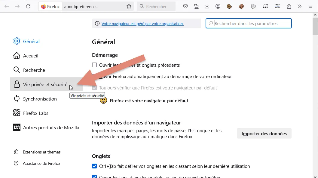Click scrollbar down arrow
Viewport: 318px width, 178px height.
click(x=315, y=177)
